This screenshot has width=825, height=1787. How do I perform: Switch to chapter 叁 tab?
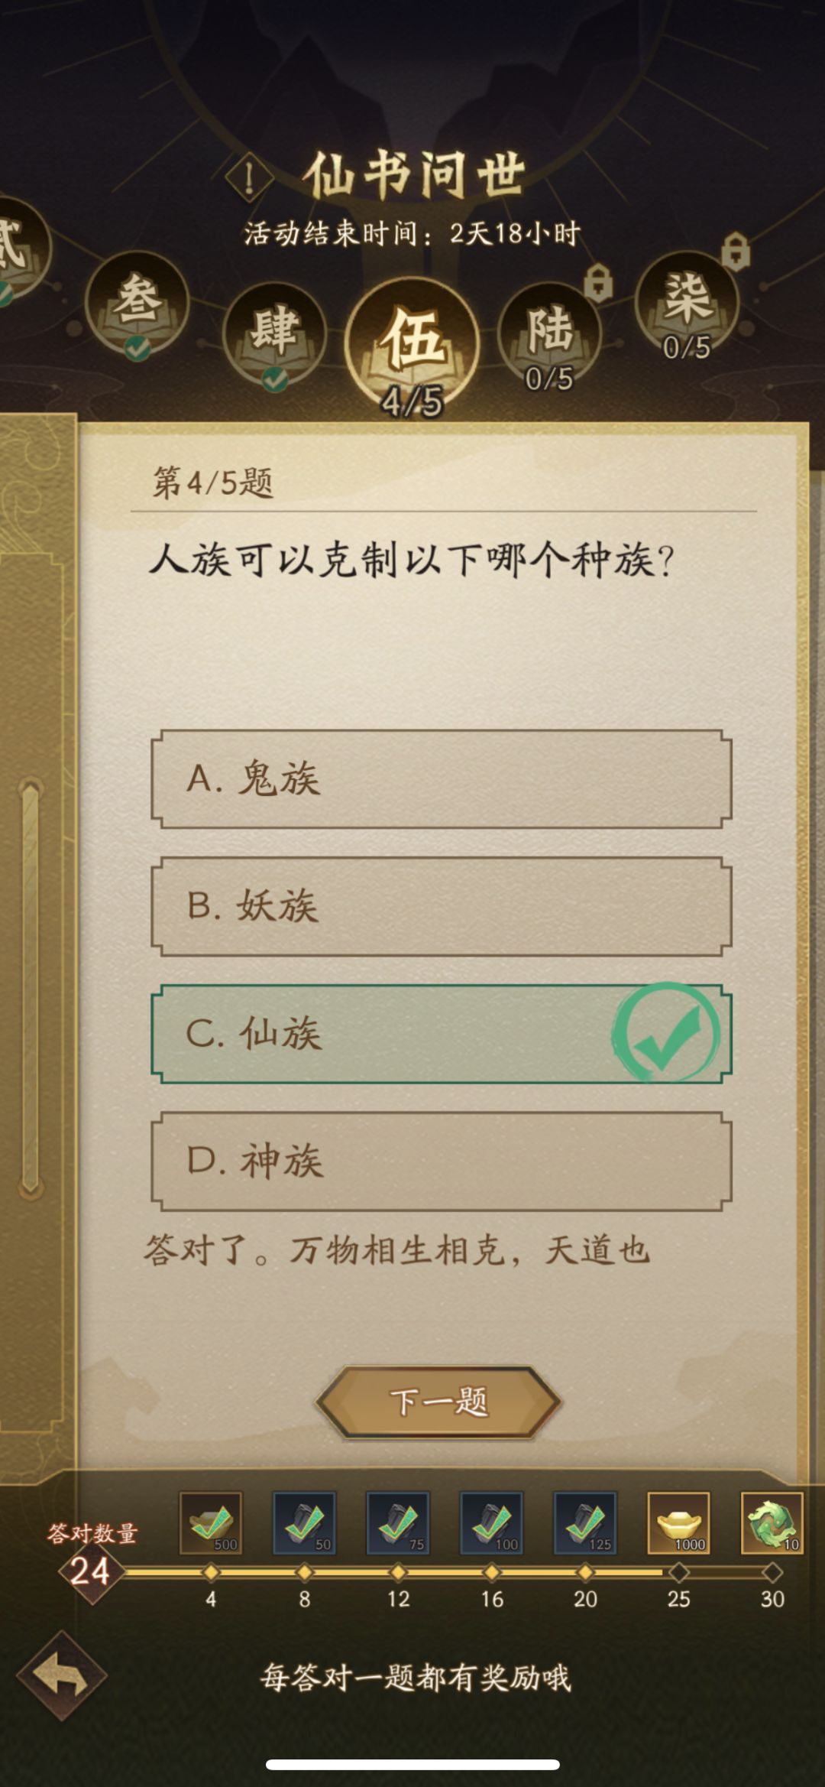137,304
